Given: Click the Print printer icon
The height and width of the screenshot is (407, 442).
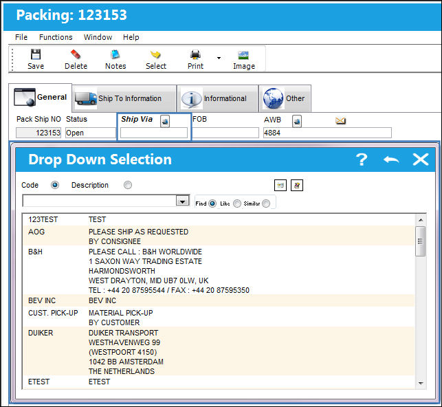Looking at the screenshot, I should coord(195,54).
